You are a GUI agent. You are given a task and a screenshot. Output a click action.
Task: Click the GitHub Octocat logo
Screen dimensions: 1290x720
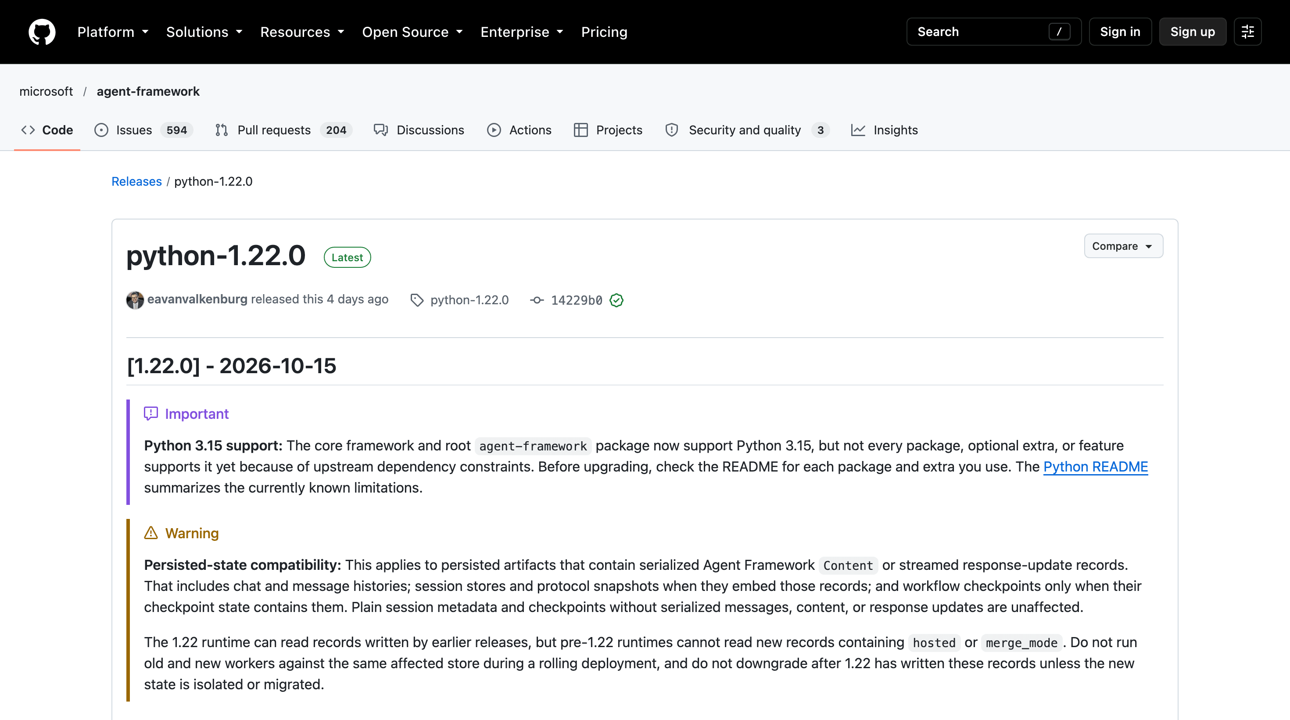tap(42, 32)
